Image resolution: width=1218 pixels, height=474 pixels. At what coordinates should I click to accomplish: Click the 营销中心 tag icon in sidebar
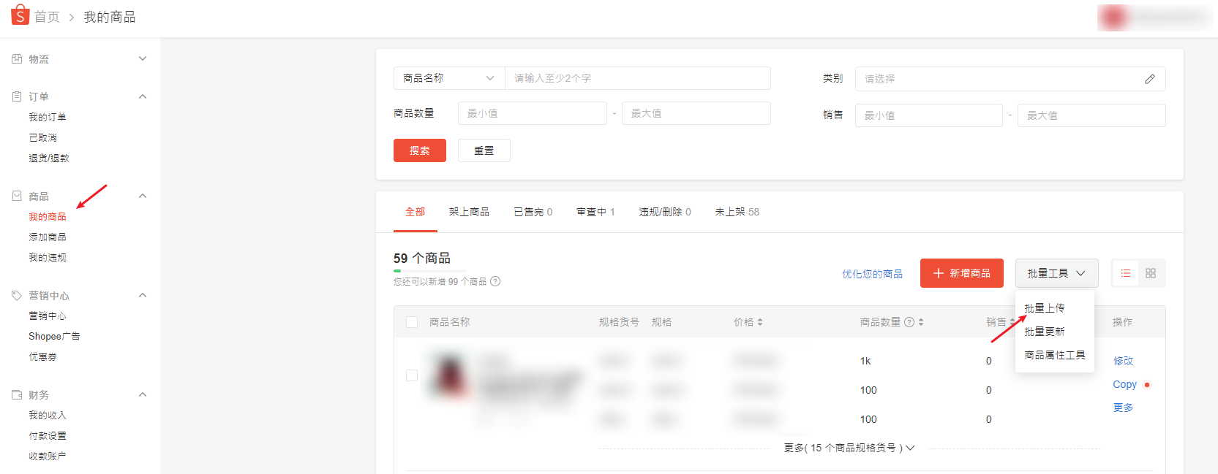point(17,295)
